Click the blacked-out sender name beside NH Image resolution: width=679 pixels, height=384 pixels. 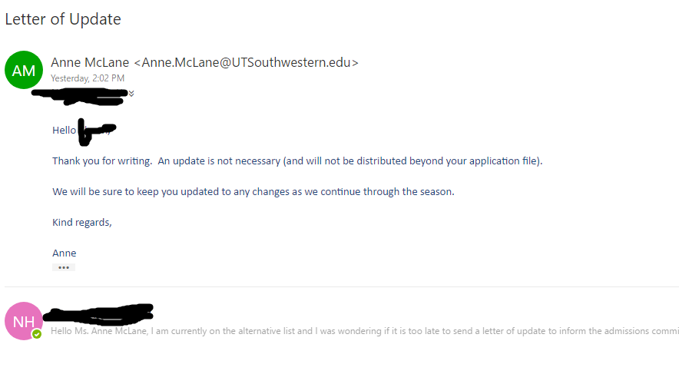pos(98,313)
